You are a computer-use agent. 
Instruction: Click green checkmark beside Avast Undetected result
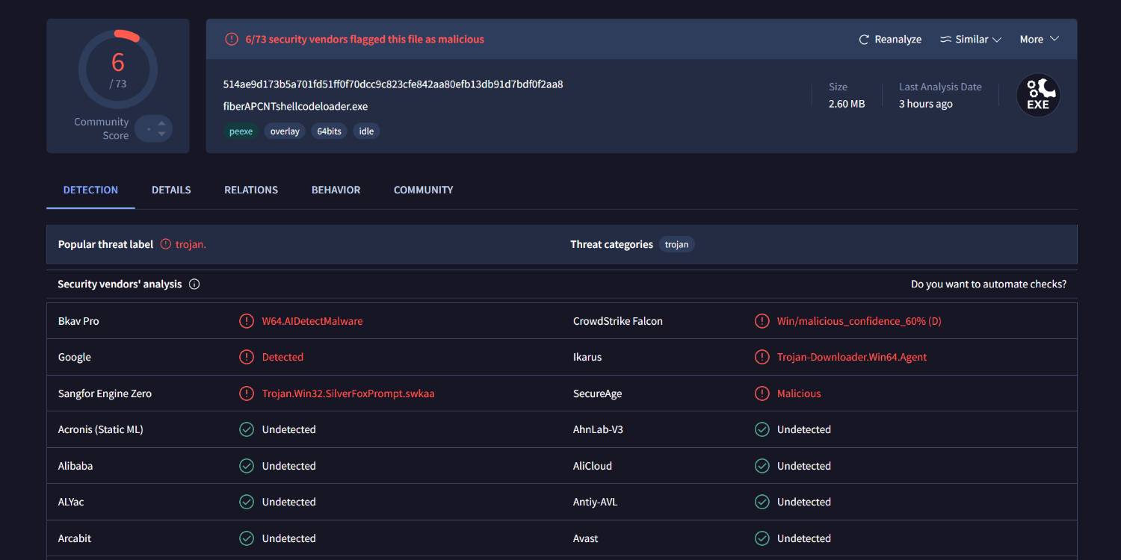click(762, 538)
